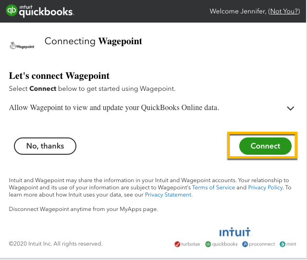Click the Intuit QuickBooks logo
The height and width of the screenshot is (260, 307).
(x=40, y=11)
